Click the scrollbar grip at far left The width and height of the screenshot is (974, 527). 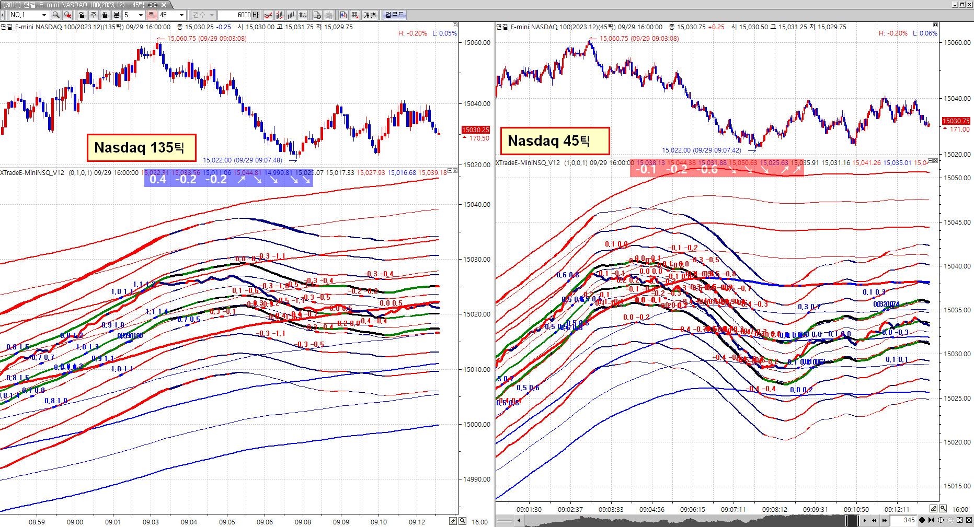click(x=504, y=520)
